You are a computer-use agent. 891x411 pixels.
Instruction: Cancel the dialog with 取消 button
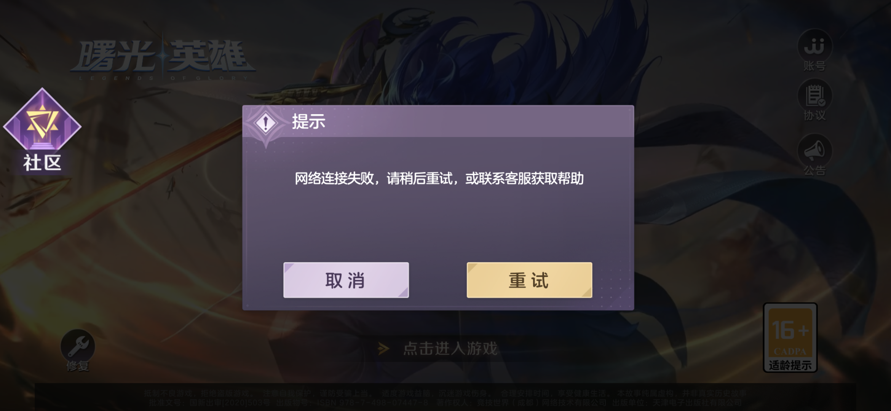[346, 280]
